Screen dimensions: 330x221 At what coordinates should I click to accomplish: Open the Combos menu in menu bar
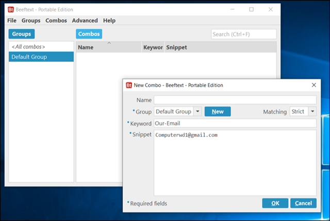(56, 21)
